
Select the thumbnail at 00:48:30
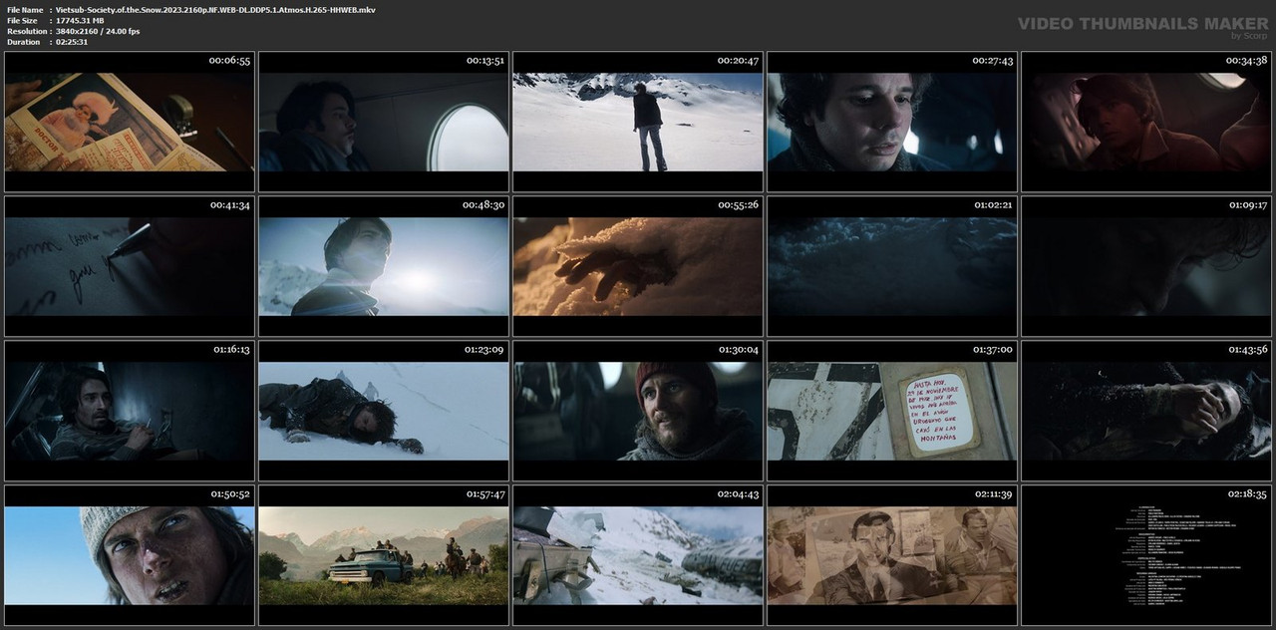click(384, 266)
